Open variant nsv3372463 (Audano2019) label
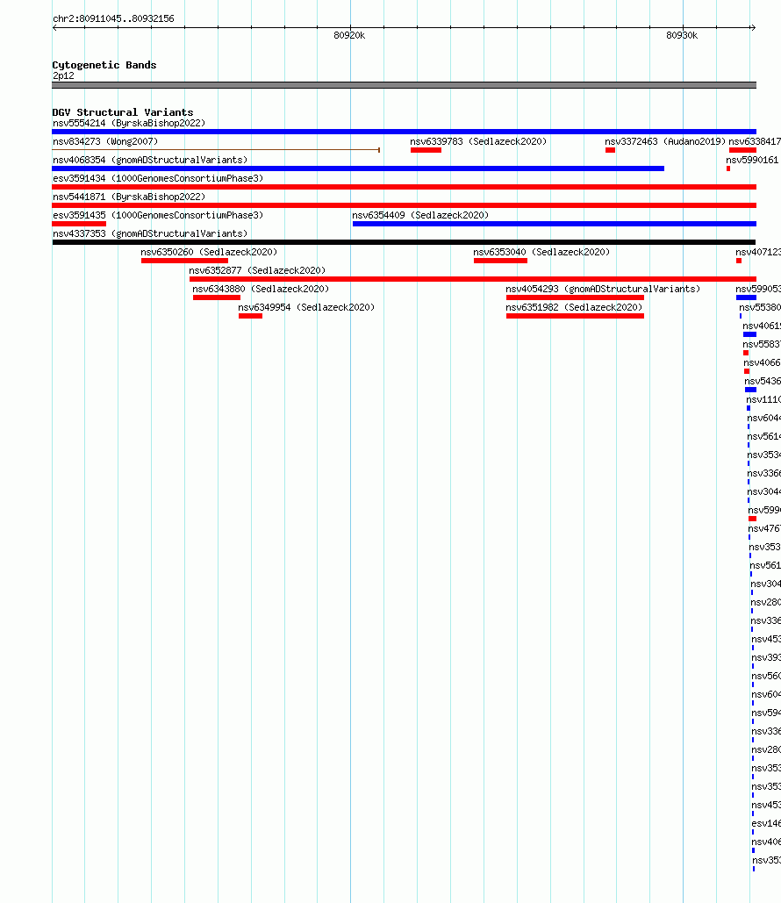Viewport: 781px width, 903px height. 665,141
